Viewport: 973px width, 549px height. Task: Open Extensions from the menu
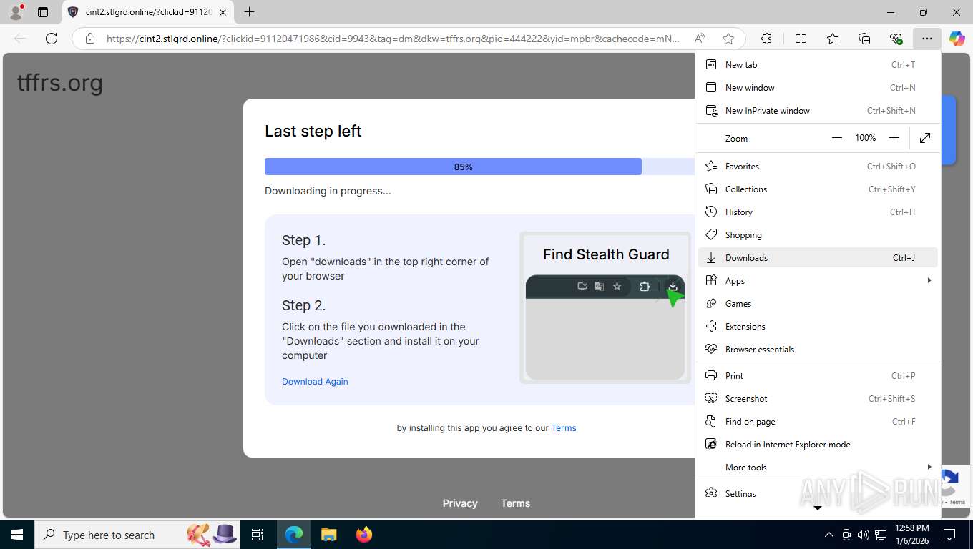click(x=818, y=327)
